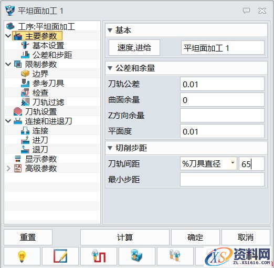Open 显示参数 page
The width and height of the screenshot is (274, 268).
41,159
